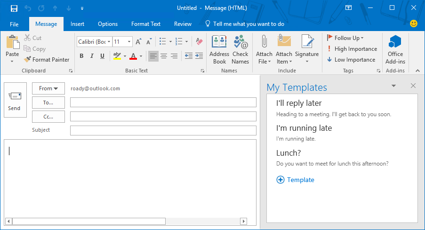425x230 pixels.
Task: Open the highlight color dropdown arrow
Action: coord(125,56)
